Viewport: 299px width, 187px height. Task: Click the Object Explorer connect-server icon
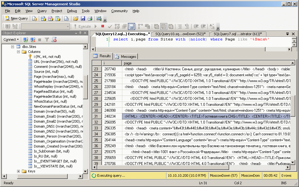click(x=25, y=40)
